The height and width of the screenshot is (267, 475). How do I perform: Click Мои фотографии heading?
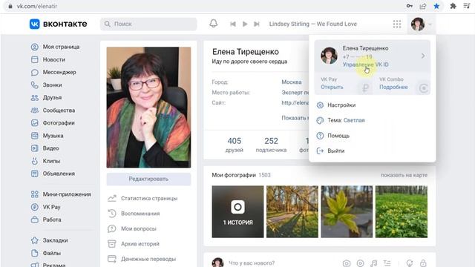pyautogui.click(x=234, y=175)
